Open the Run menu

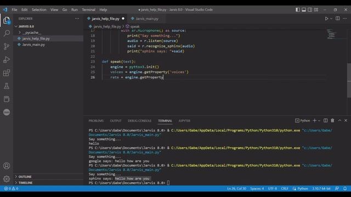(75, 10)
